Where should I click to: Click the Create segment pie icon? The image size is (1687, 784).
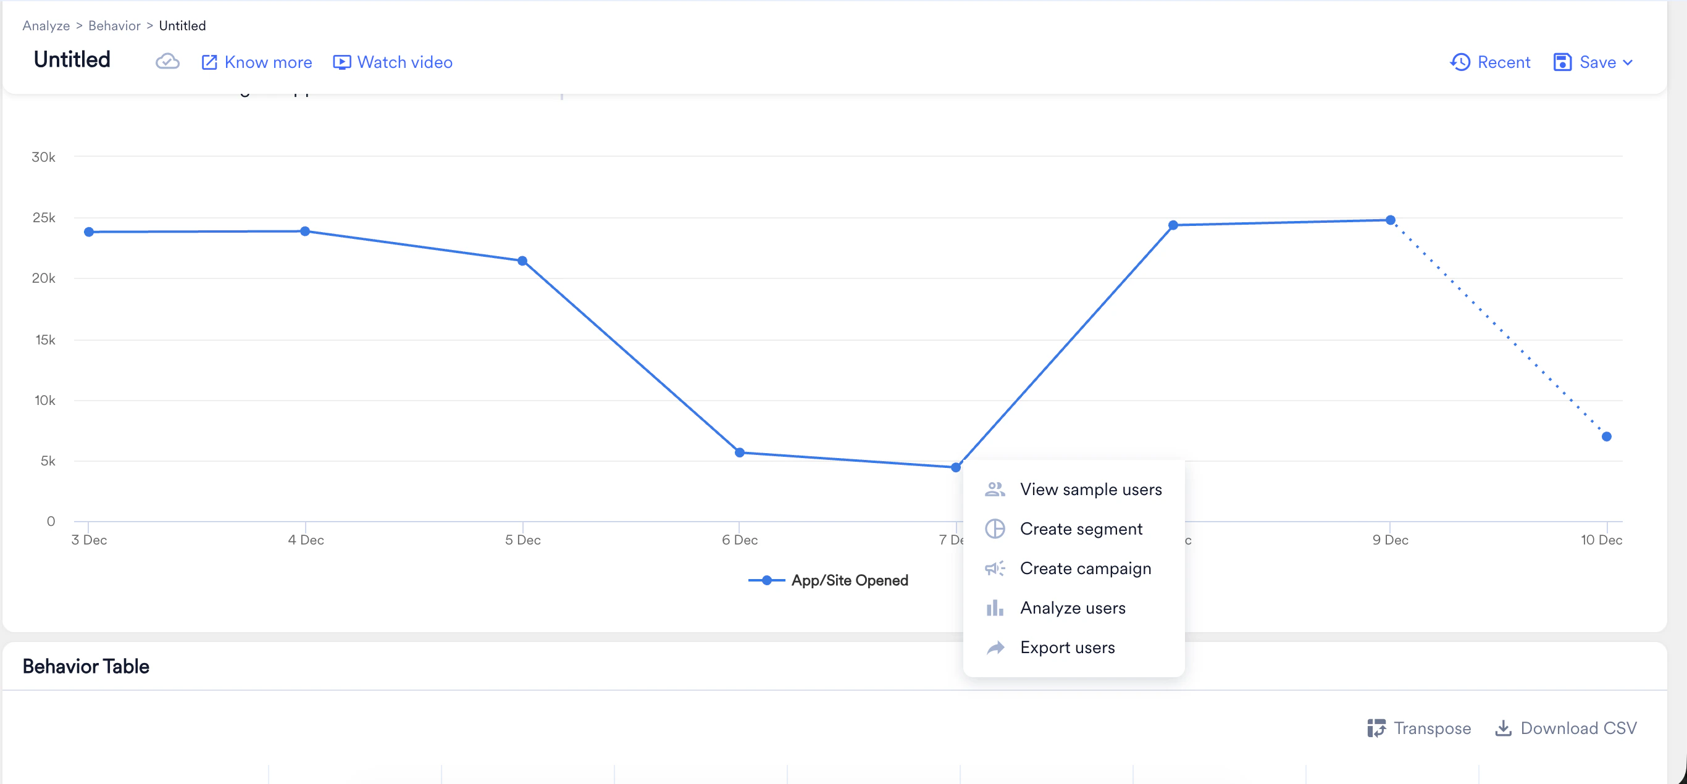click(x=995, y=528)
